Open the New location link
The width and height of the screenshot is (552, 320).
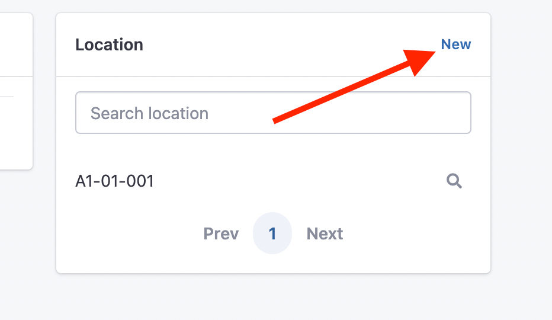(x=456, y=44)
